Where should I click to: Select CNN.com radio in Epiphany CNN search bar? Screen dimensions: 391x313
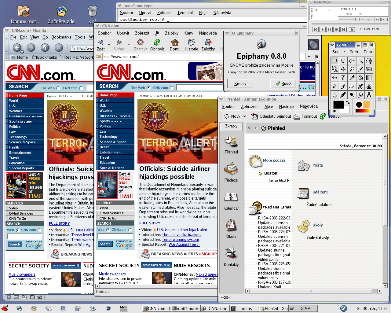[171, 88]
